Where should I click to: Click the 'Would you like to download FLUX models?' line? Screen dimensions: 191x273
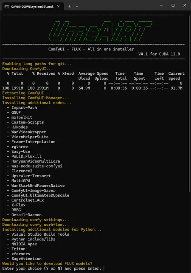click(47, 263)
